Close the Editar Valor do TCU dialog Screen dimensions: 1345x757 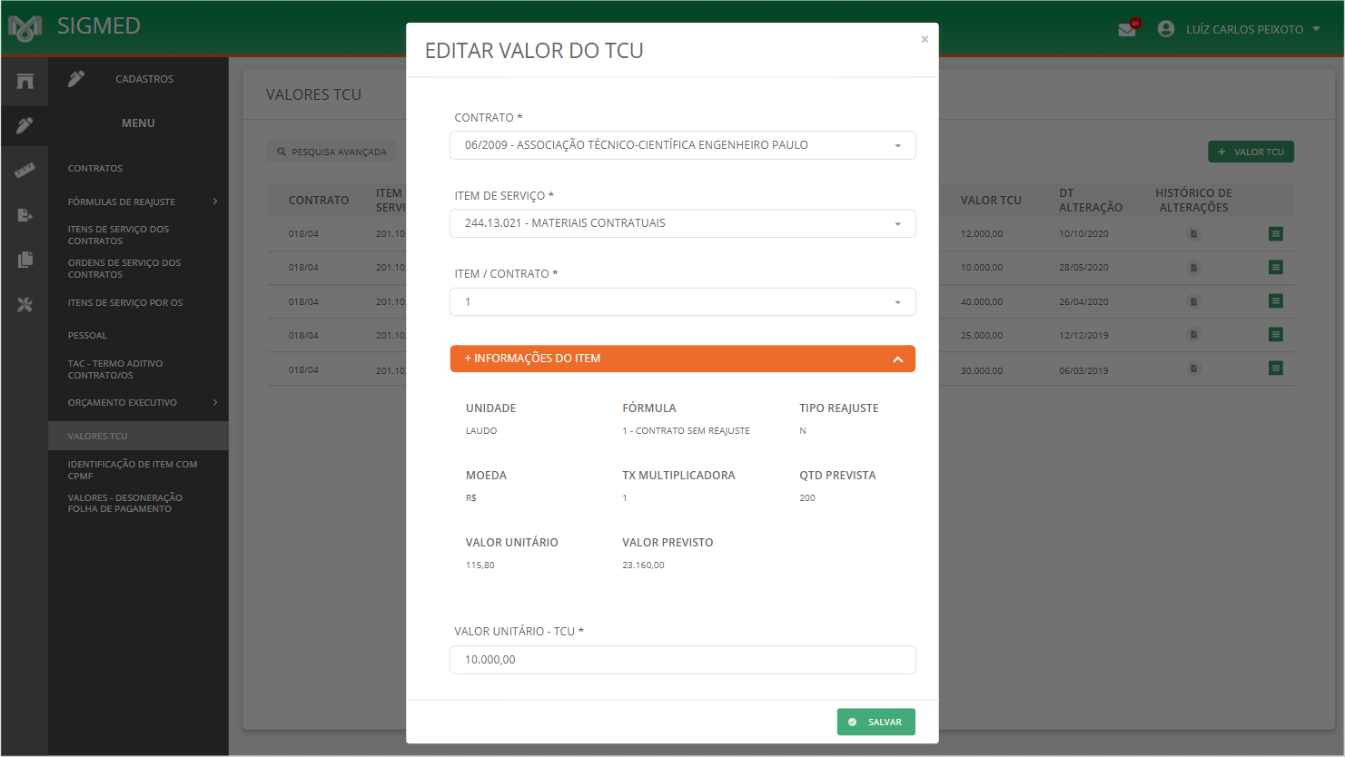(925, 39)
